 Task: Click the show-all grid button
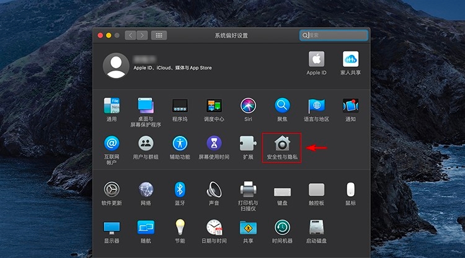pyautogui.click(x=159, y=35)
